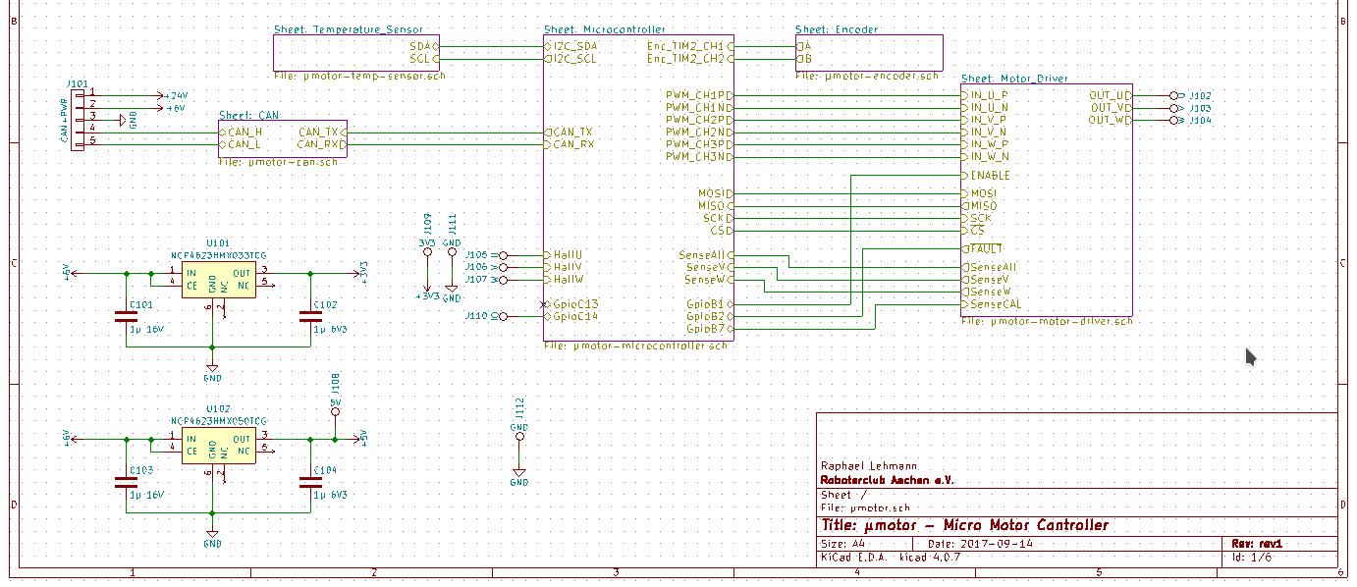Select the FAULT pin on Motor_Driver sheet
The height and width of the screenshot is (587, 1357).
coord(986,249)
